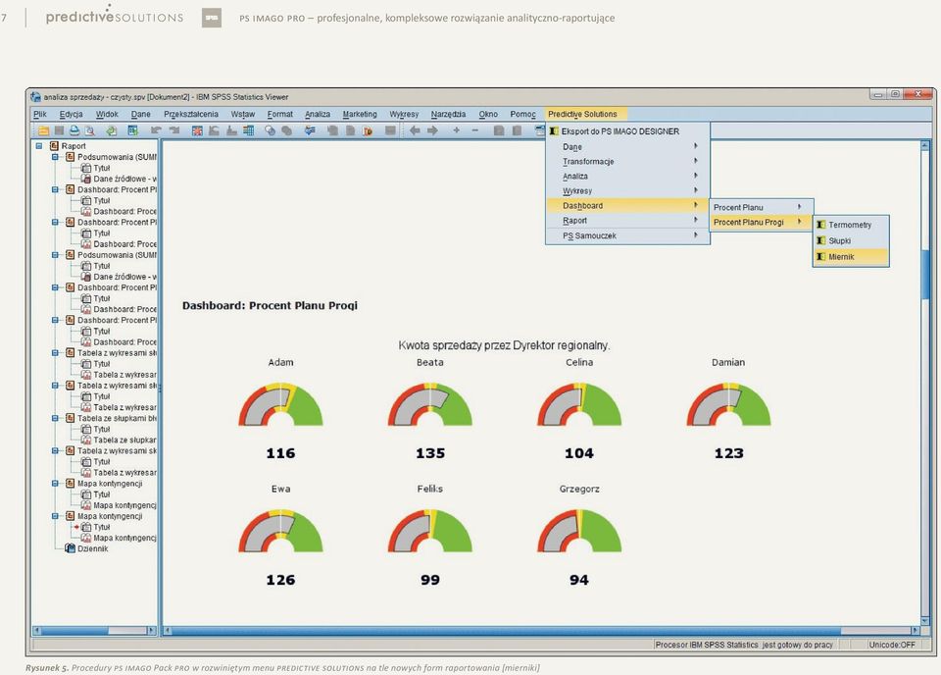The height and width of the screenshot is (675, 941).
Task: Click the Dashboard: Procent Planu Progi heading
Action: point(270,305)
